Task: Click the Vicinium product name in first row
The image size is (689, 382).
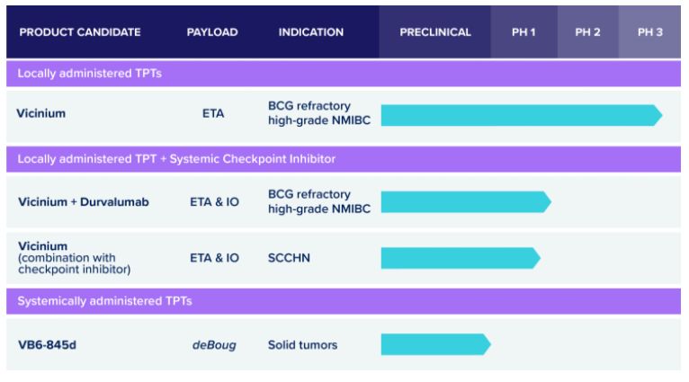Action: click(x=40, y=113)
